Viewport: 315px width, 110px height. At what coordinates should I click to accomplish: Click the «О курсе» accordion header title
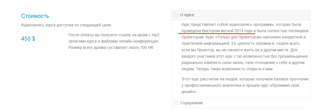tap(187, 15)
